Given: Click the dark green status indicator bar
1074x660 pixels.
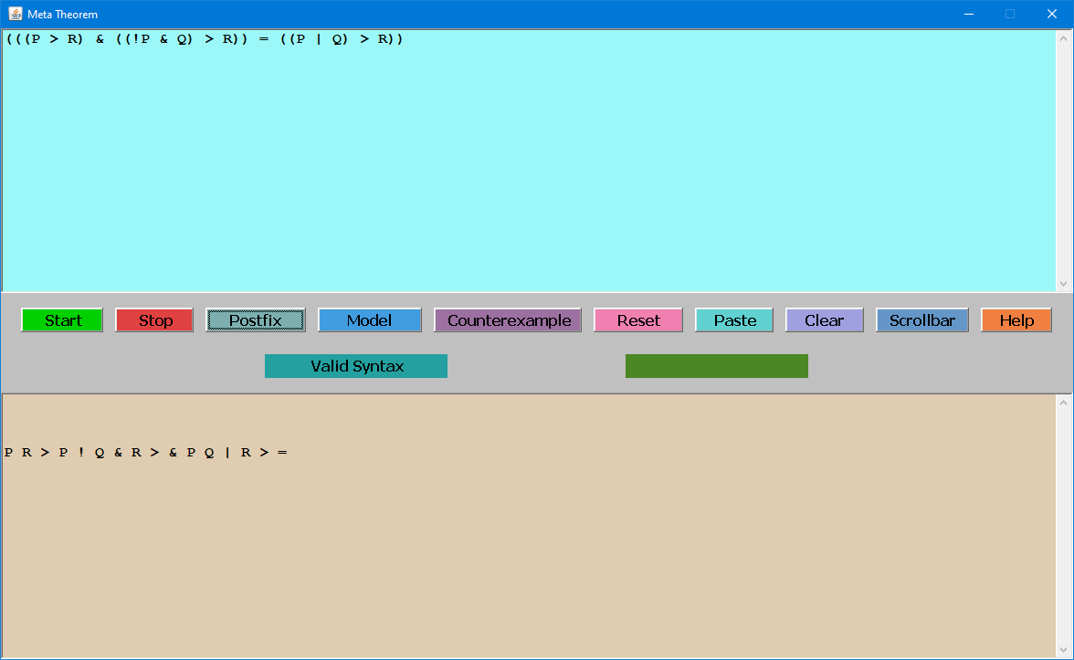Looking at the screenshot, I should click(x=716, y=366).
